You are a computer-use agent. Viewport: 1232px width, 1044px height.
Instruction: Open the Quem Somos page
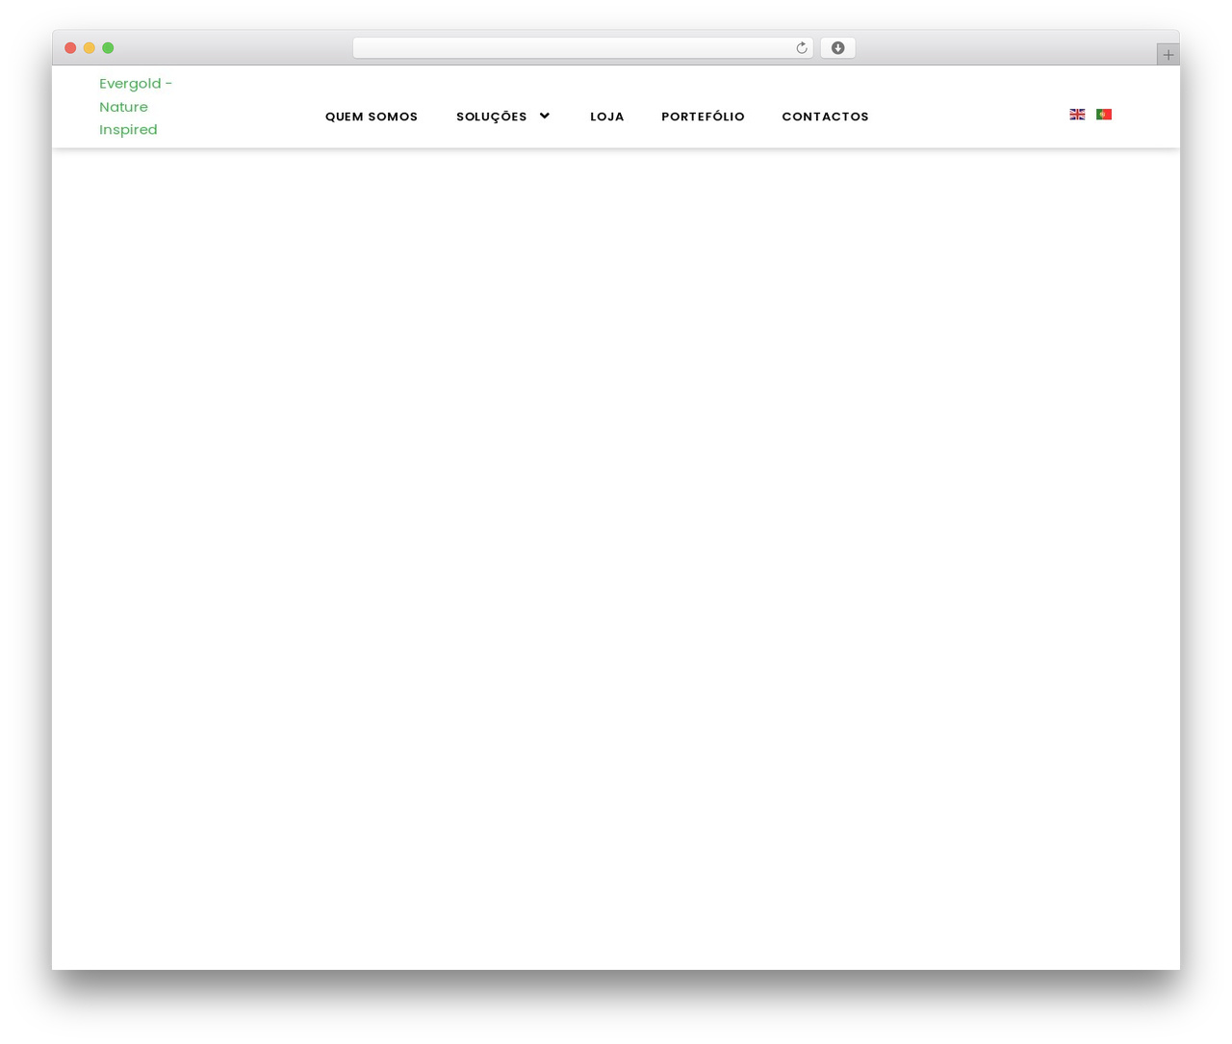tap(372, 117)
